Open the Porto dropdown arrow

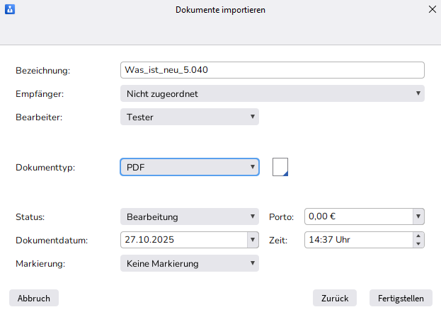point(418,216)
